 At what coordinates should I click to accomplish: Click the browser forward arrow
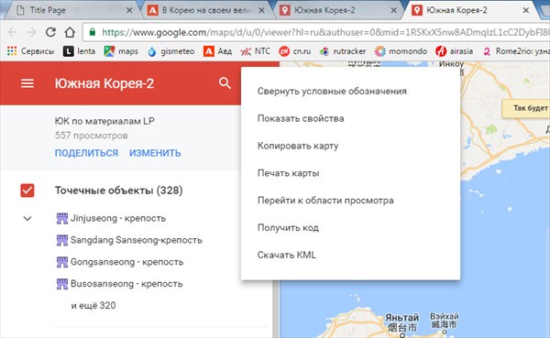click(31, 32)
